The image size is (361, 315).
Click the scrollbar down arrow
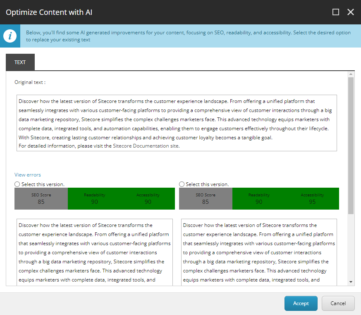(351, 282)
